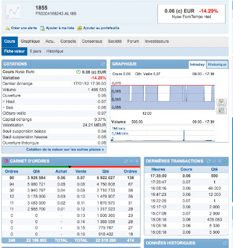This screenshot has width=233, height=248.
Task: Refresh the Carnet d'ordres panel
Action: 126,161
